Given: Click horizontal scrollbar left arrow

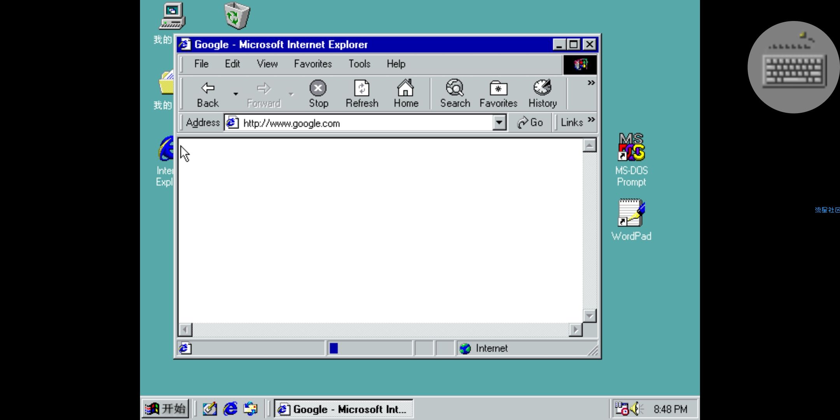Looking at the screenshot, I should (185, 330).
